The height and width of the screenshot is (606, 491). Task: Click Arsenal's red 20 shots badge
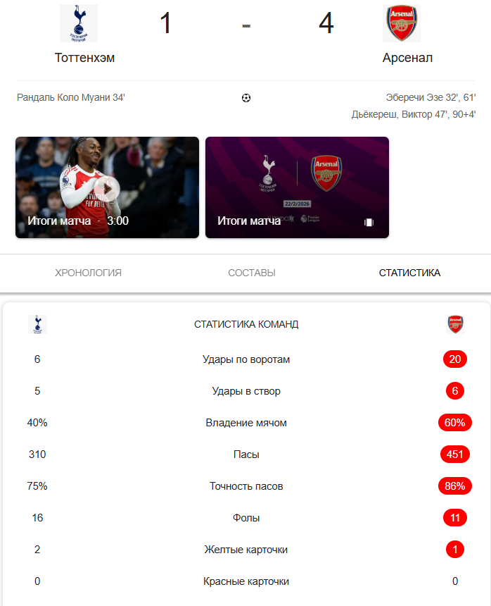pyautogui.click(x=455, y=359)
